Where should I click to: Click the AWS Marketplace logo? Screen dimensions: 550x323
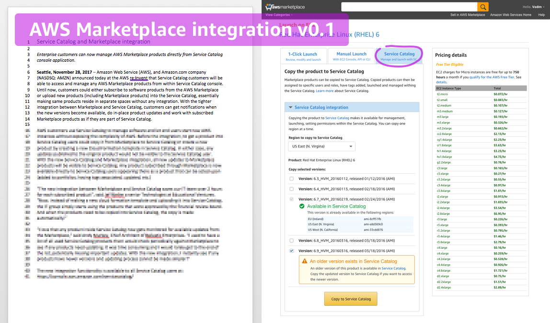[x=285, y=7]
